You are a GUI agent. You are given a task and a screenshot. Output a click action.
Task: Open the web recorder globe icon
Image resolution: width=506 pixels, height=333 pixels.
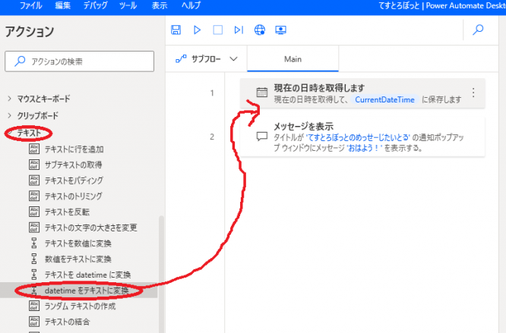coord(260,30)
